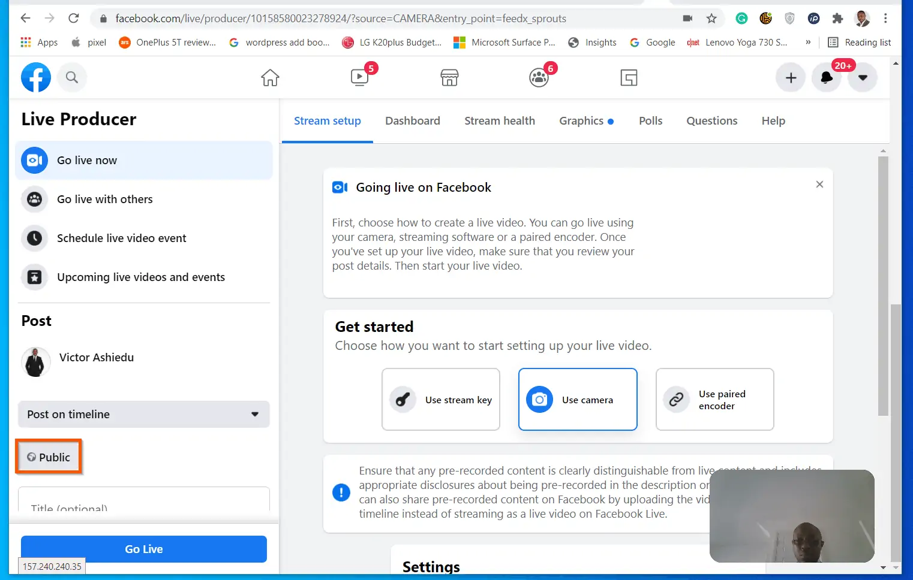The width and height of the screenshot is (913, 580).
Task: Open Marketplace icon
Action: click(449, 77)
